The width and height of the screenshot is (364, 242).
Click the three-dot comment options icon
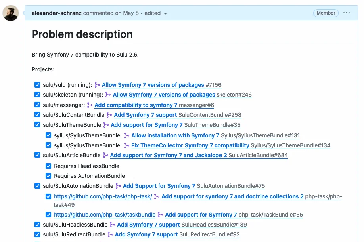pyautogui.click(x=347, y=13)
